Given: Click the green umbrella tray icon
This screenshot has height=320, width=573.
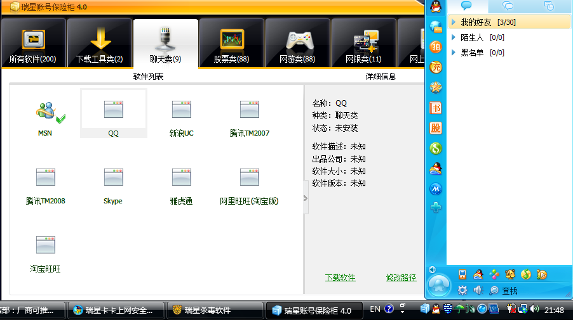Looking at the screenshot, I should 460,309.
